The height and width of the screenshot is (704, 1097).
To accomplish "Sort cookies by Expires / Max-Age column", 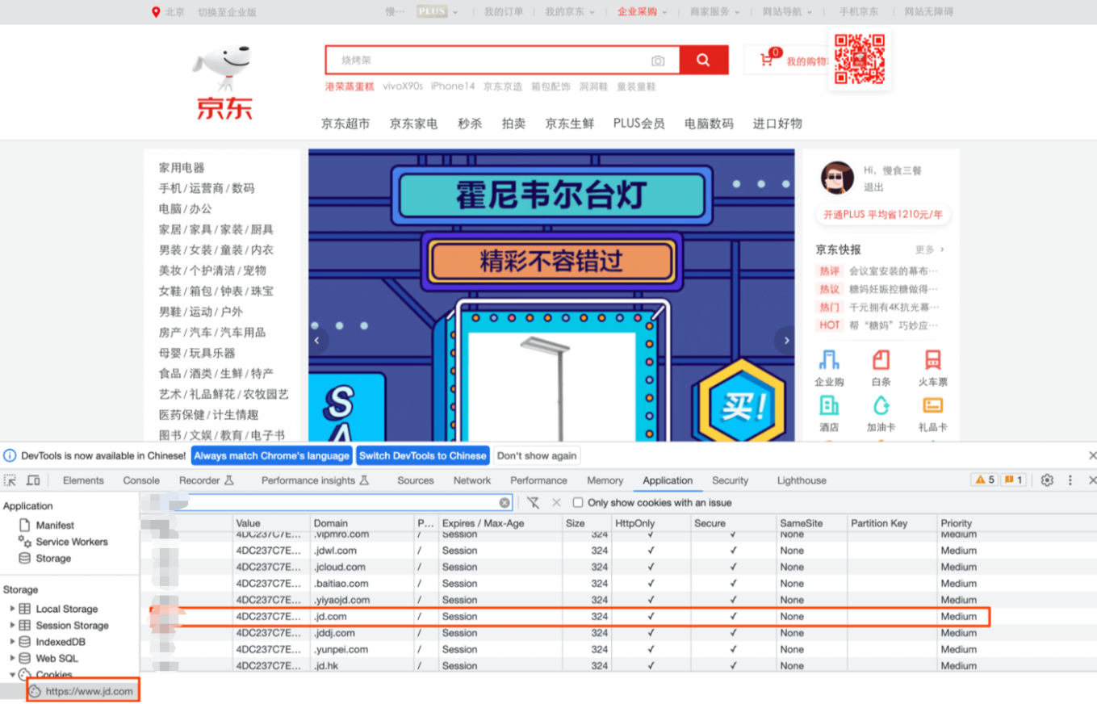I will (500, 523).
